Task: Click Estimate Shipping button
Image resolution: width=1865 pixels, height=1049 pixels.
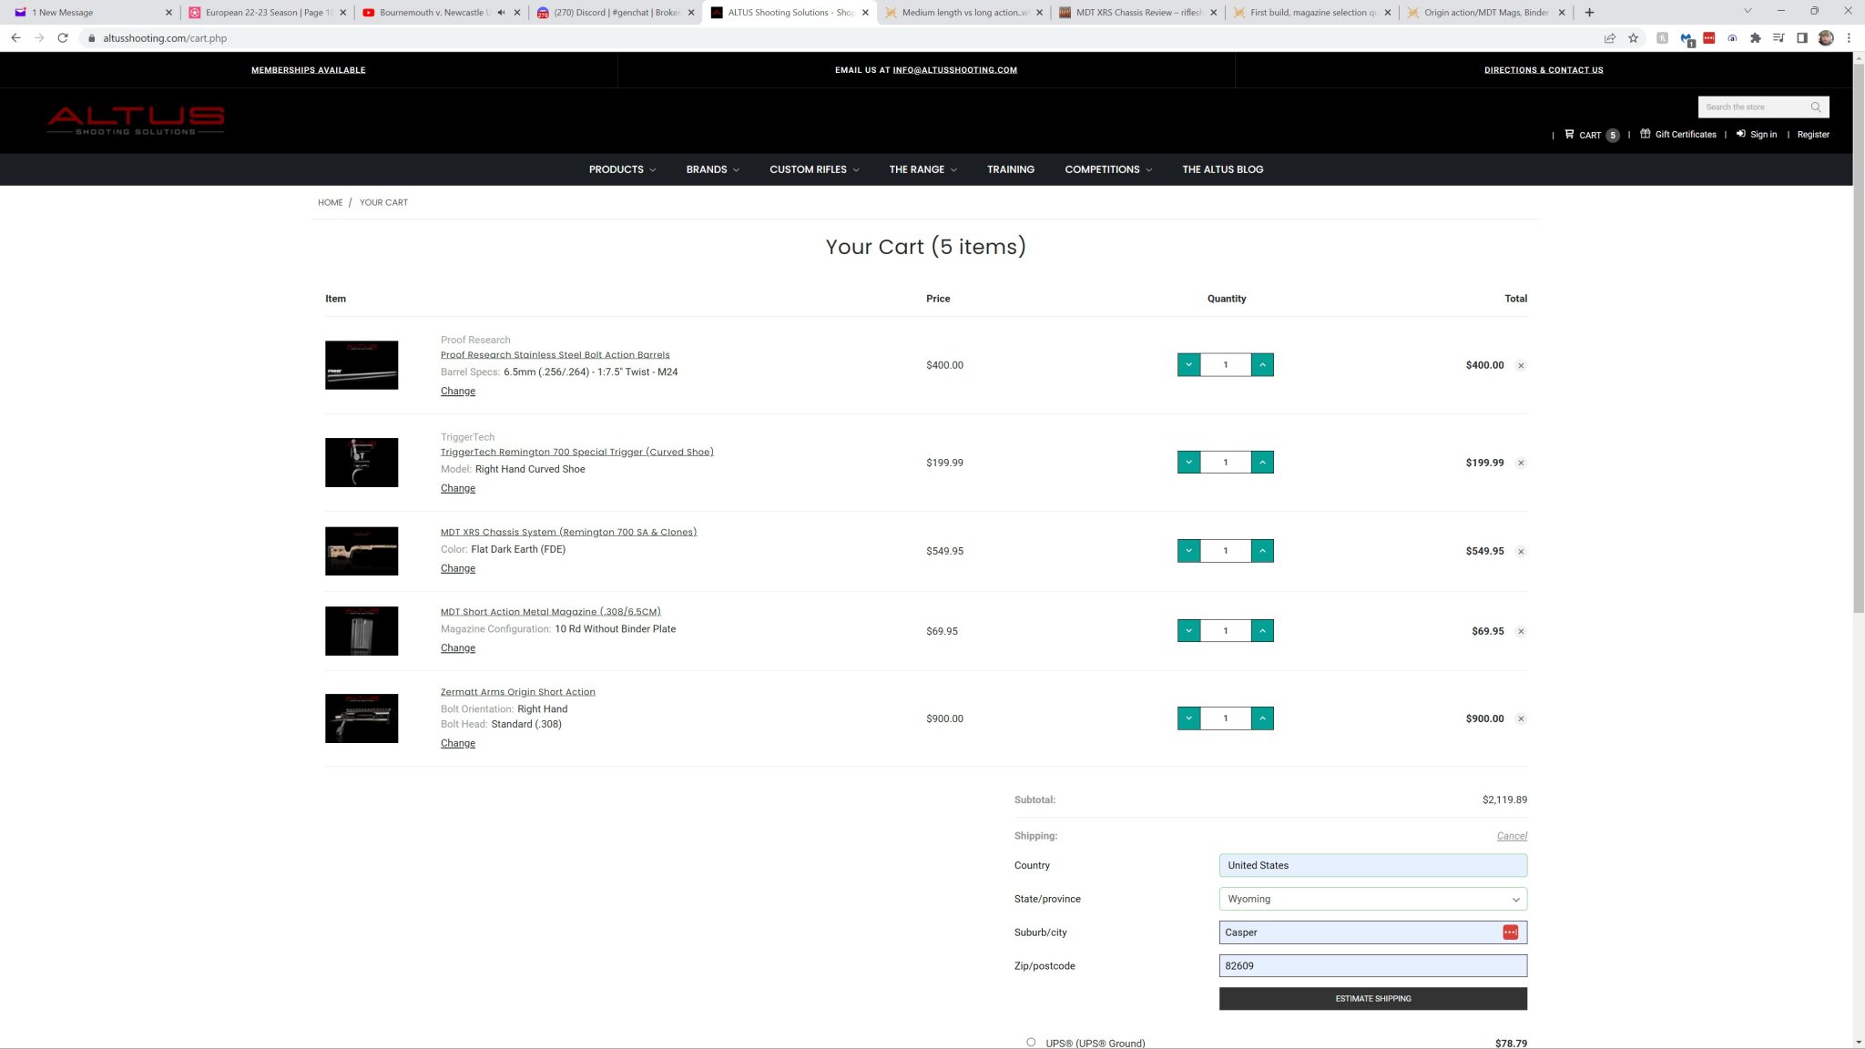Action: [1372, 999]
